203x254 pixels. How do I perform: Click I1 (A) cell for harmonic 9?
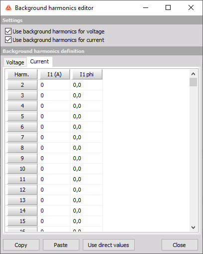click(x=54, y=158)
